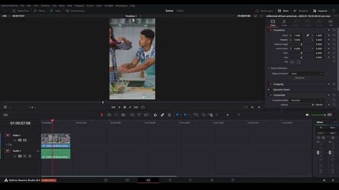Click the Replace Clip edit icon
The height and width of the screenshot is (190, 339).
click(x=146, y=115)
